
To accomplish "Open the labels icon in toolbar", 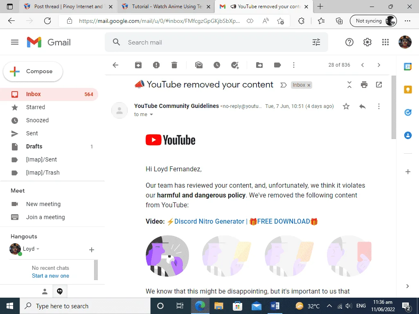I will (x=277, y=65).
